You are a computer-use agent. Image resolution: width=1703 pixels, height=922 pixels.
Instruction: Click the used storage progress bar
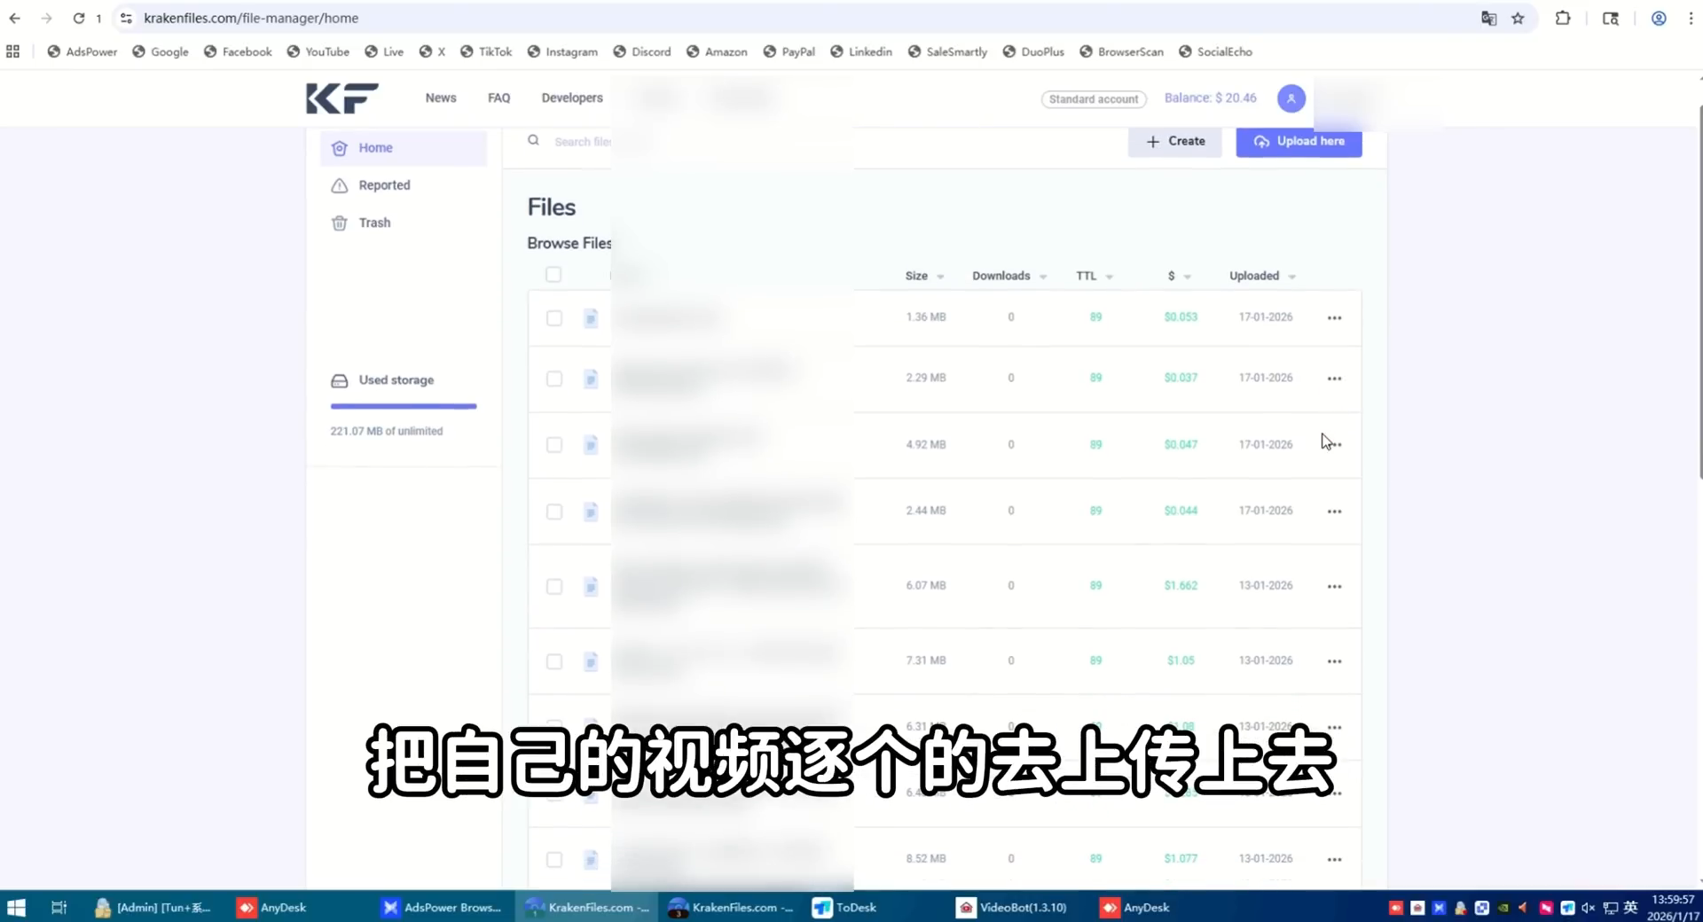pyautogui.click(x=404, y=406)
